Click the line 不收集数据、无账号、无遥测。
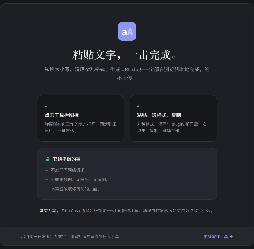Viewport: 254px width, 249px height. pos(80,179)
